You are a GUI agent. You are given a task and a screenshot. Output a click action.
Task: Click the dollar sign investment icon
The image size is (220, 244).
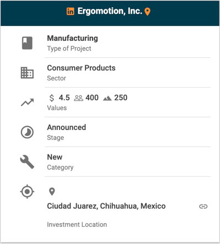coord(52,98)
